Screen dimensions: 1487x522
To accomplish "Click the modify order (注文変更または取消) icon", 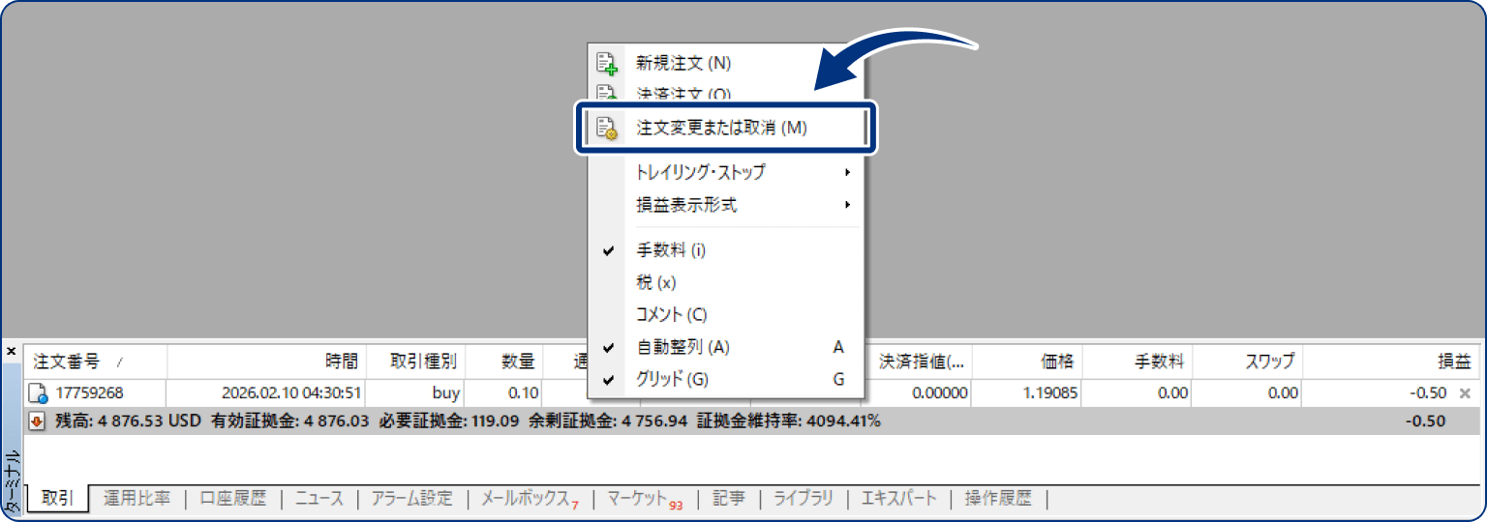I will [607, 128].
